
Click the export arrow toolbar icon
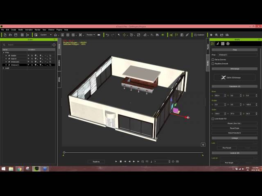point(27,35)
